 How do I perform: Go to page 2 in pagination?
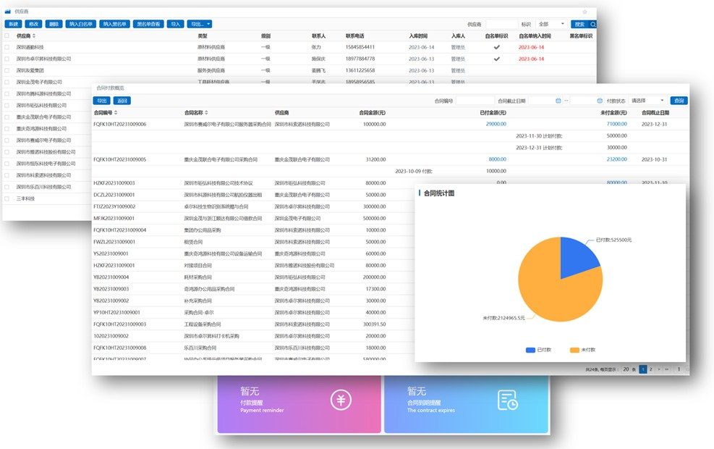(x=651, y=369)
